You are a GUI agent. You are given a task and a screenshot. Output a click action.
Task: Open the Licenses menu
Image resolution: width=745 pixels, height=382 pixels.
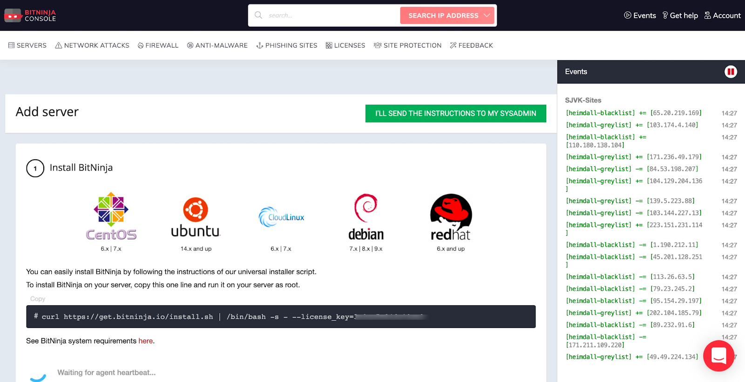[x=345, y=45]
